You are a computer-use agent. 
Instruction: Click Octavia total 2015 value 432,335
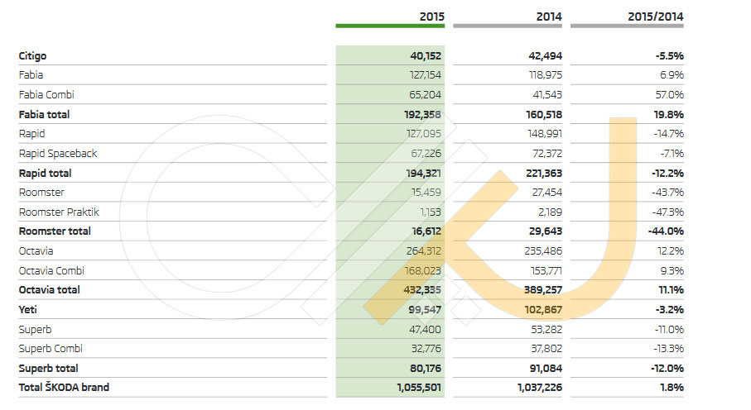422,290
